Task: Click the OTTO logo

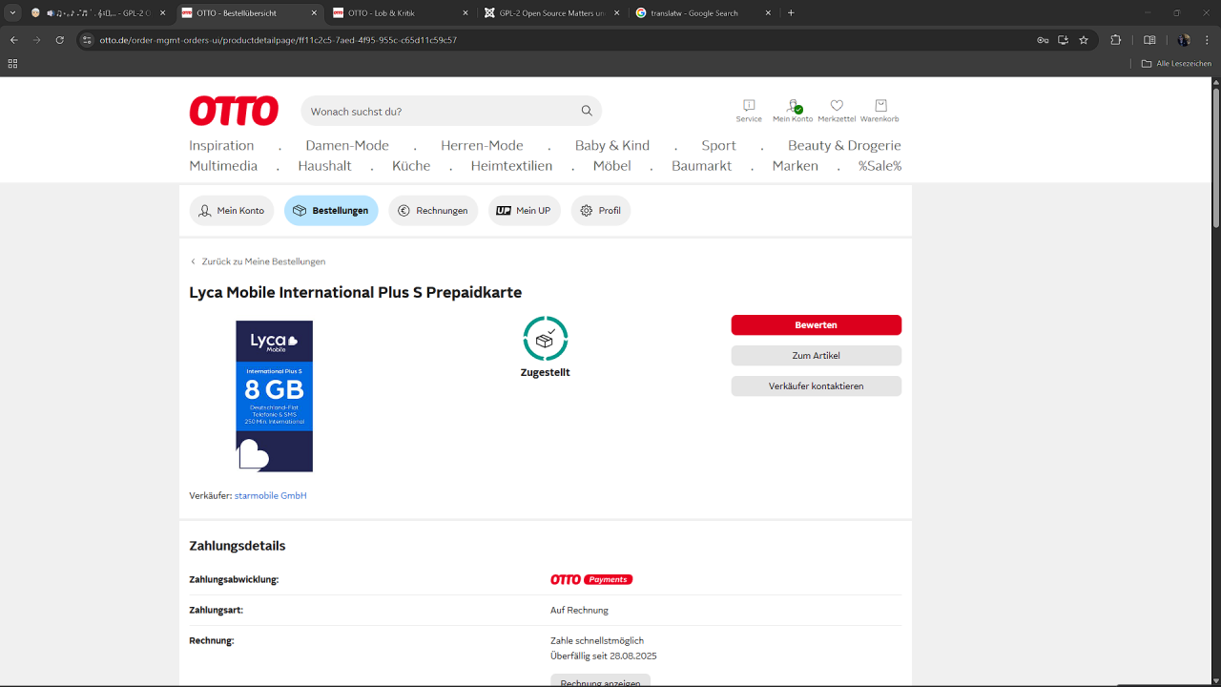Action: [x=234, y=111]
